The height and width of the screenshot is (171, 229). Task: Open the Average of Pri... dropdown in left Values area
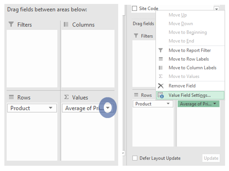[108, 108]
